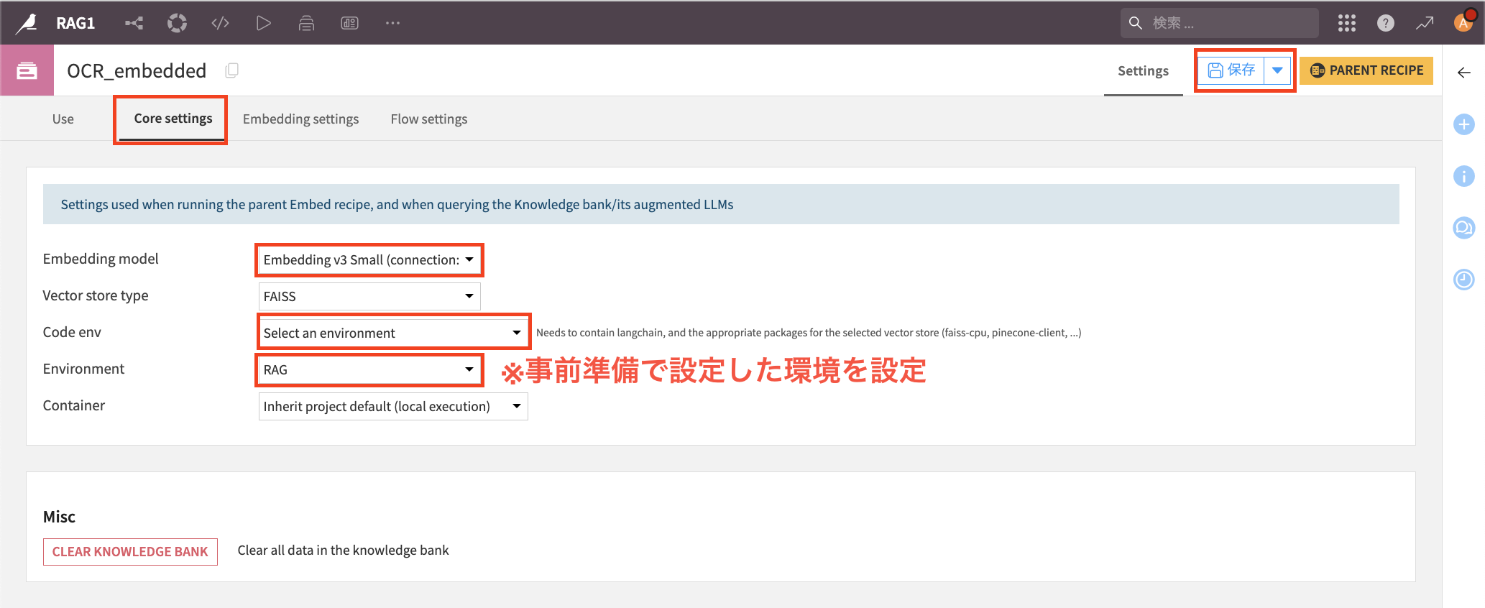This screenshot has height=608, width=1485.
Task: Open the Vector store type FAISS dropdown
Action: [x=369, y=296]
